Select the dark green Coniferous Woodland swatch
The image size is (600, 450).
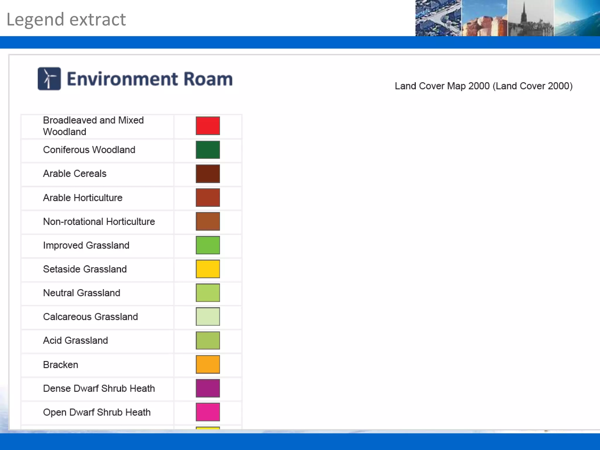pos(208,150)
